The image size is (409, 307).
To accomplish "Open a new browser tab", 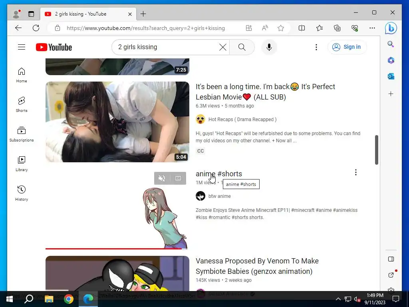I will [143, 14].
